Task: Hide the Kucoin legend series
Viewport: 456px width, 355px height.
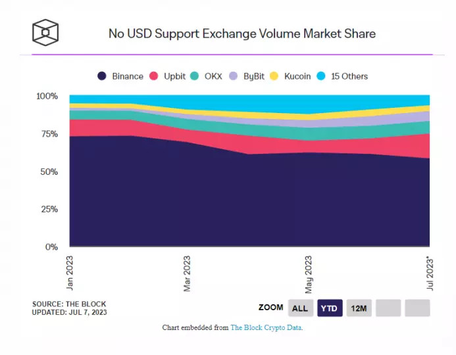Action: 291,76
